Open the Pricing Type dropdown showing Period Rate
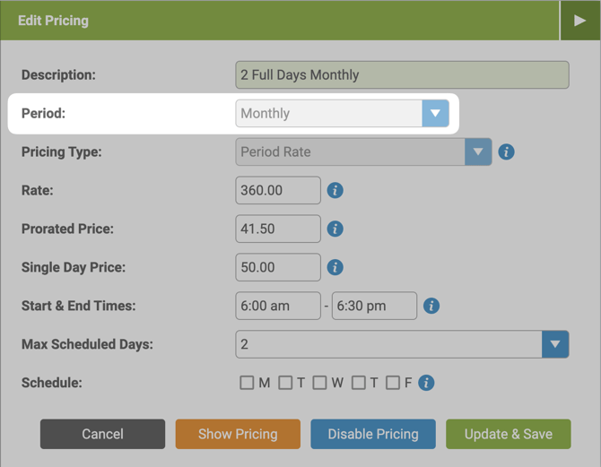Image resolution: width=601 pixels, height=467 pixels. pos(363,152)
